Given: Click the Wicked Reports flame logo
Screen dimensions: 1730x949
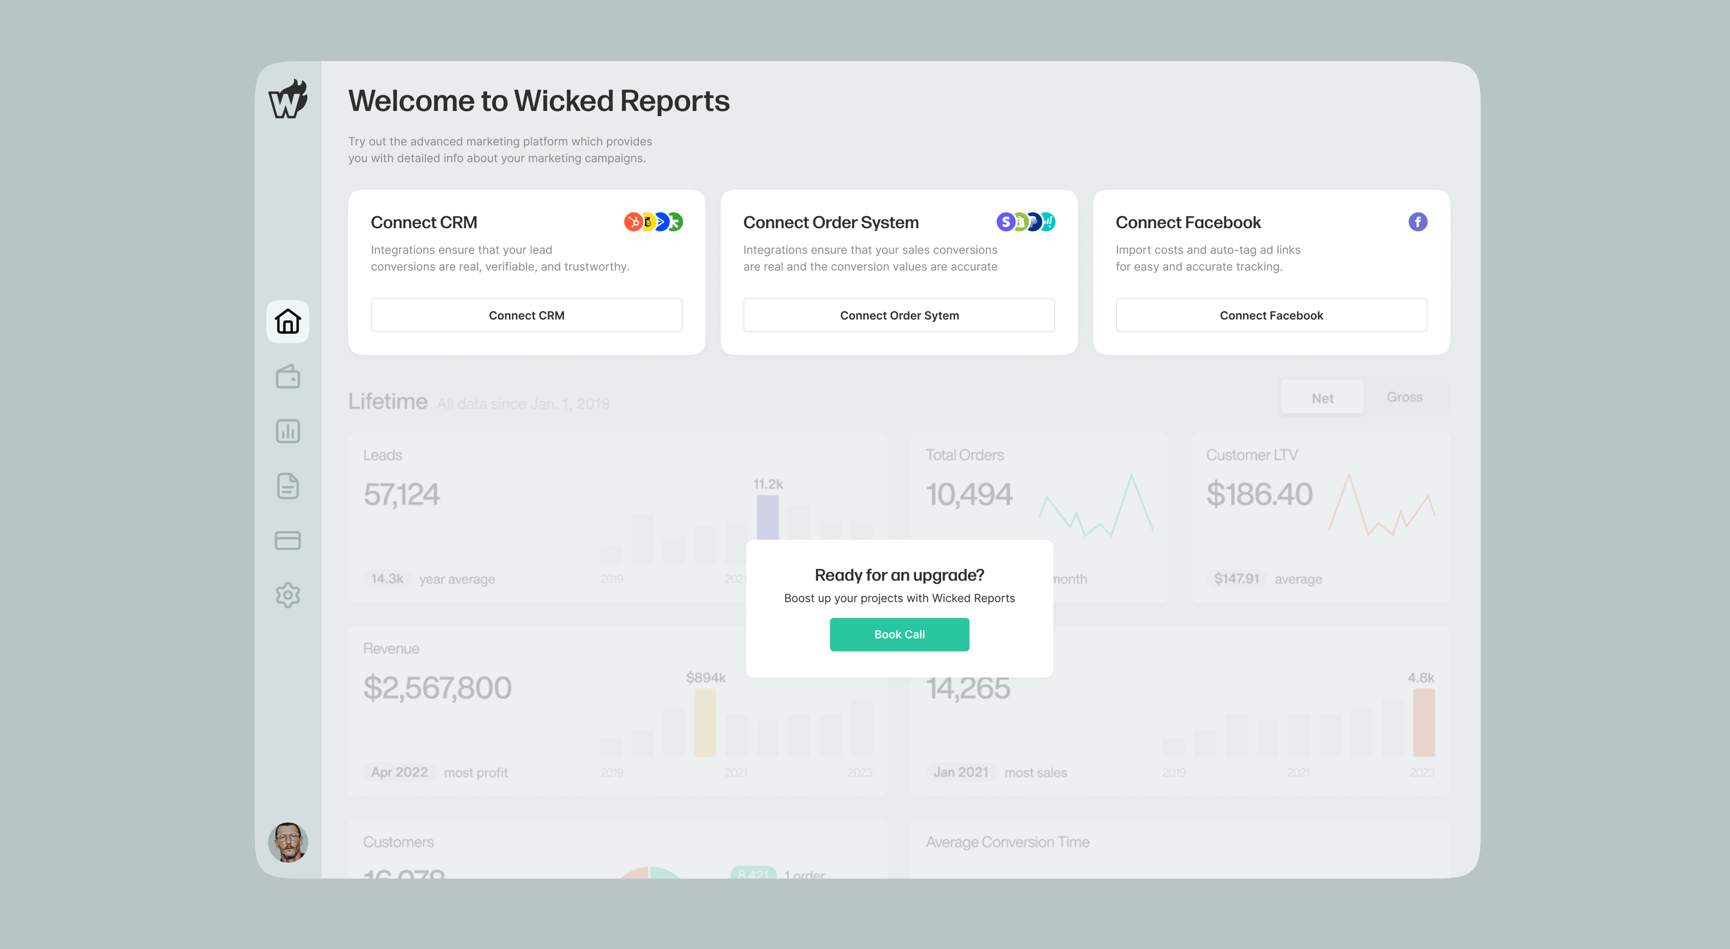Looking at the screenshot, I should click(x=288, y=100).
